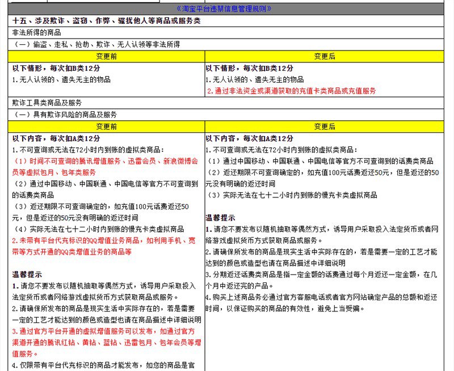Click 每次扣B类12分 heading in the 变更后 column
This screenshot has width=454, height=371.
(250, 68)
